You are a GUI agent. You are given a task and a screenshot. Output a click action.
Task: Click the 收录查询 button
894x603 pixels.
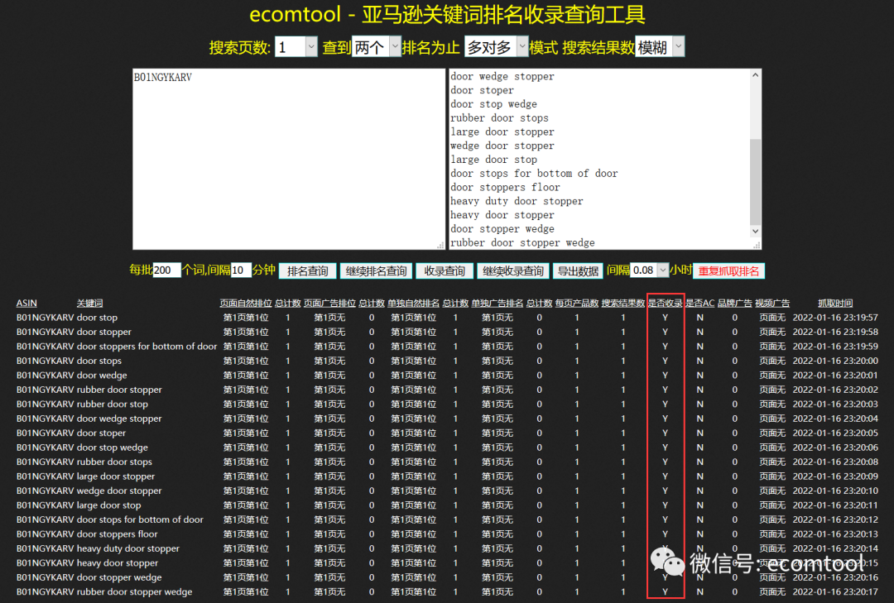(x=445, y=271)
